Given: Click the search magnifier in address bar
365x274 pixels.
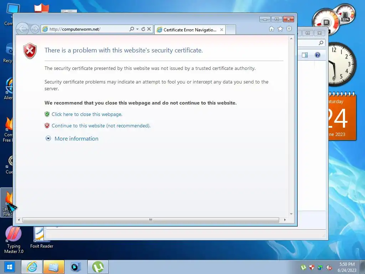Looking at the screenshot, I should pyautogui.click(x=132, y=29).
